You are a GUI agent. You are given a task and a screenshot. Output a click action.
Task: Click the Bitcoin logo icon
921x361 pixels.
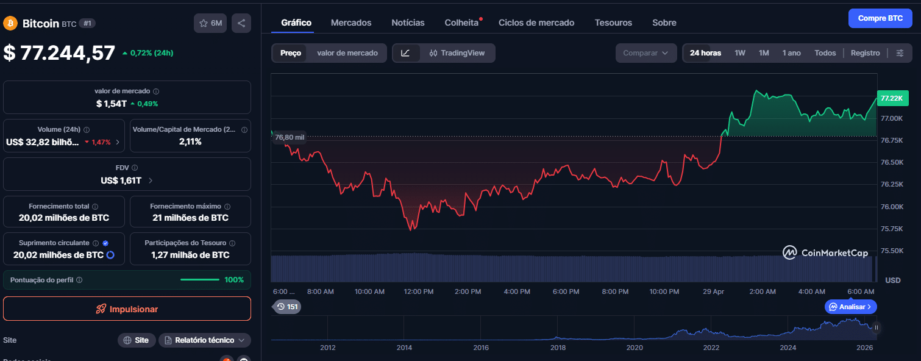pos(10,23)
